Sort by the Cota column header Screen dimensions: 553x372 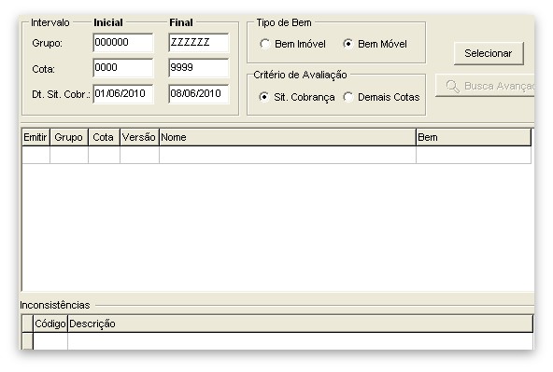pyautogui.click(x=104, y=137)
